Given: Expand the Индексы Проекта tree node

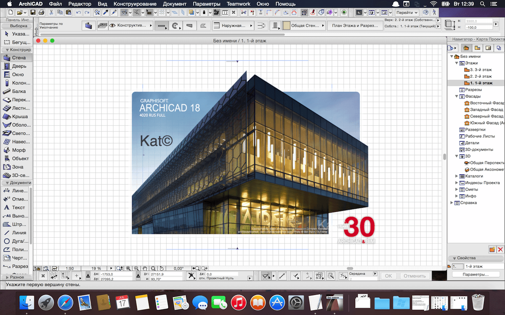Looking at the screenshot, I should 457,183.
